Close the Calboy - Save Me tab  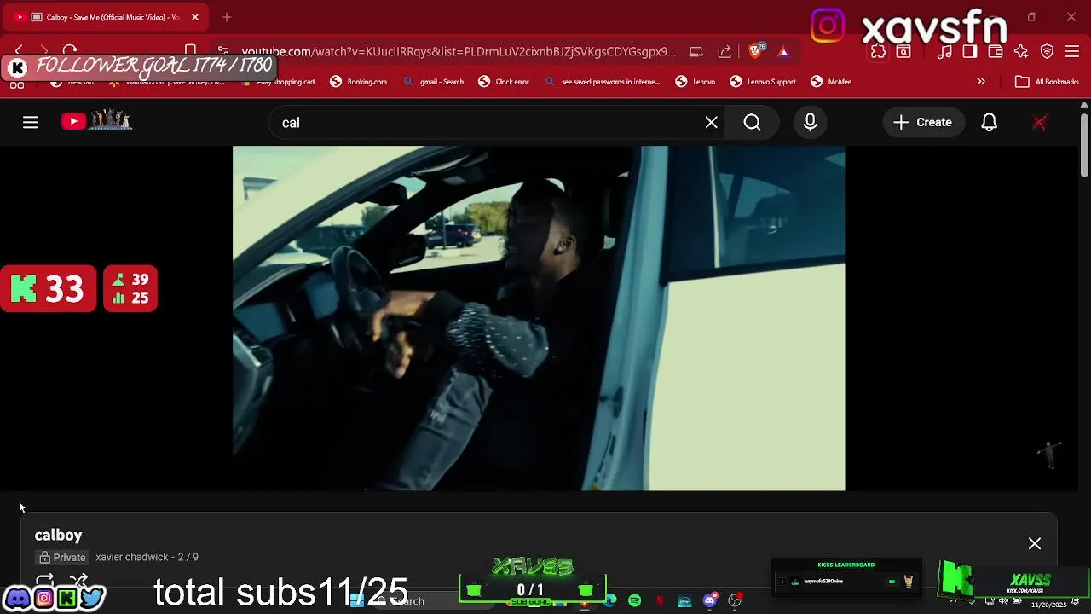[194, 17]
